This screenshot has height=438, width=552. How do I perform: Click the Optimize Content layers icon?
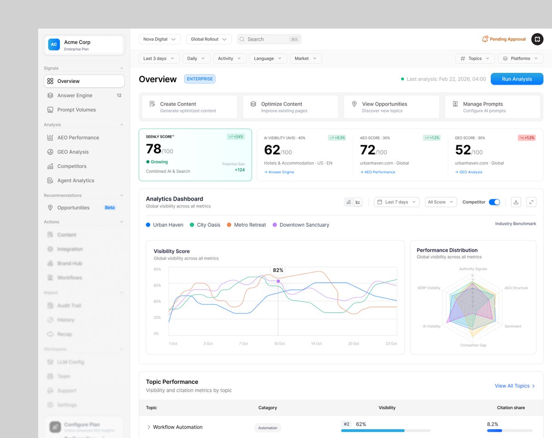point(253,104)
